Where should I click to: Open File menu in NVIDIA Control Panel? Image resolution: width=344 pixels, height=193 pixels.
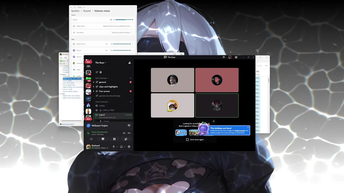pyautogui.click(x=61, y=58)
